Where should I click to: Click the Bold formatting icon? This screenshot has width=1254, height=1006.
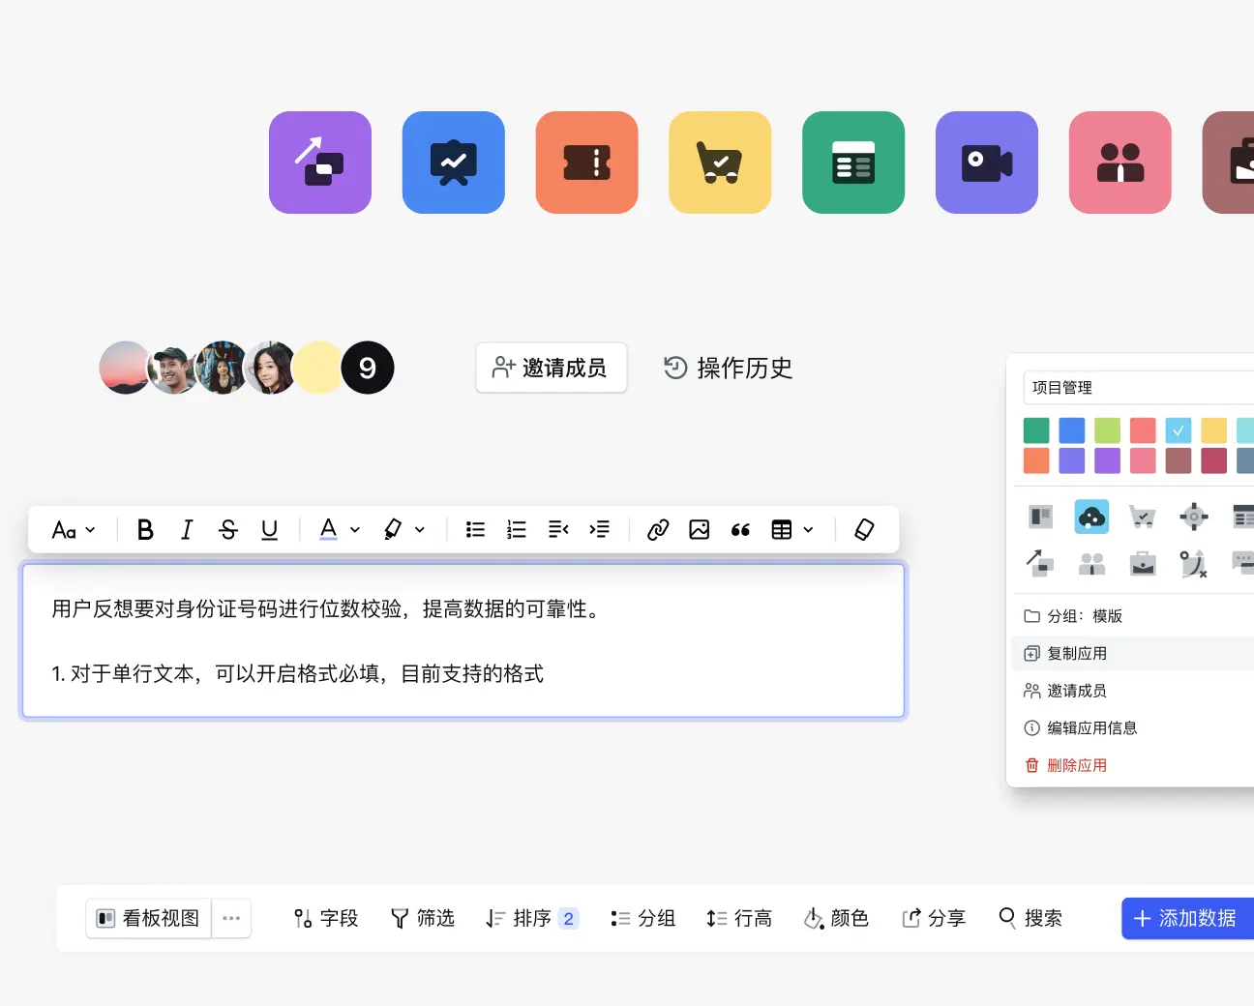[x=145, y=530]
